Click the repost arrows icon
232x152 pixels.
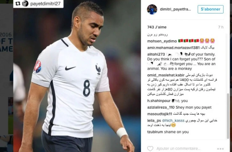pyautogui.click(x=18, y=4)
